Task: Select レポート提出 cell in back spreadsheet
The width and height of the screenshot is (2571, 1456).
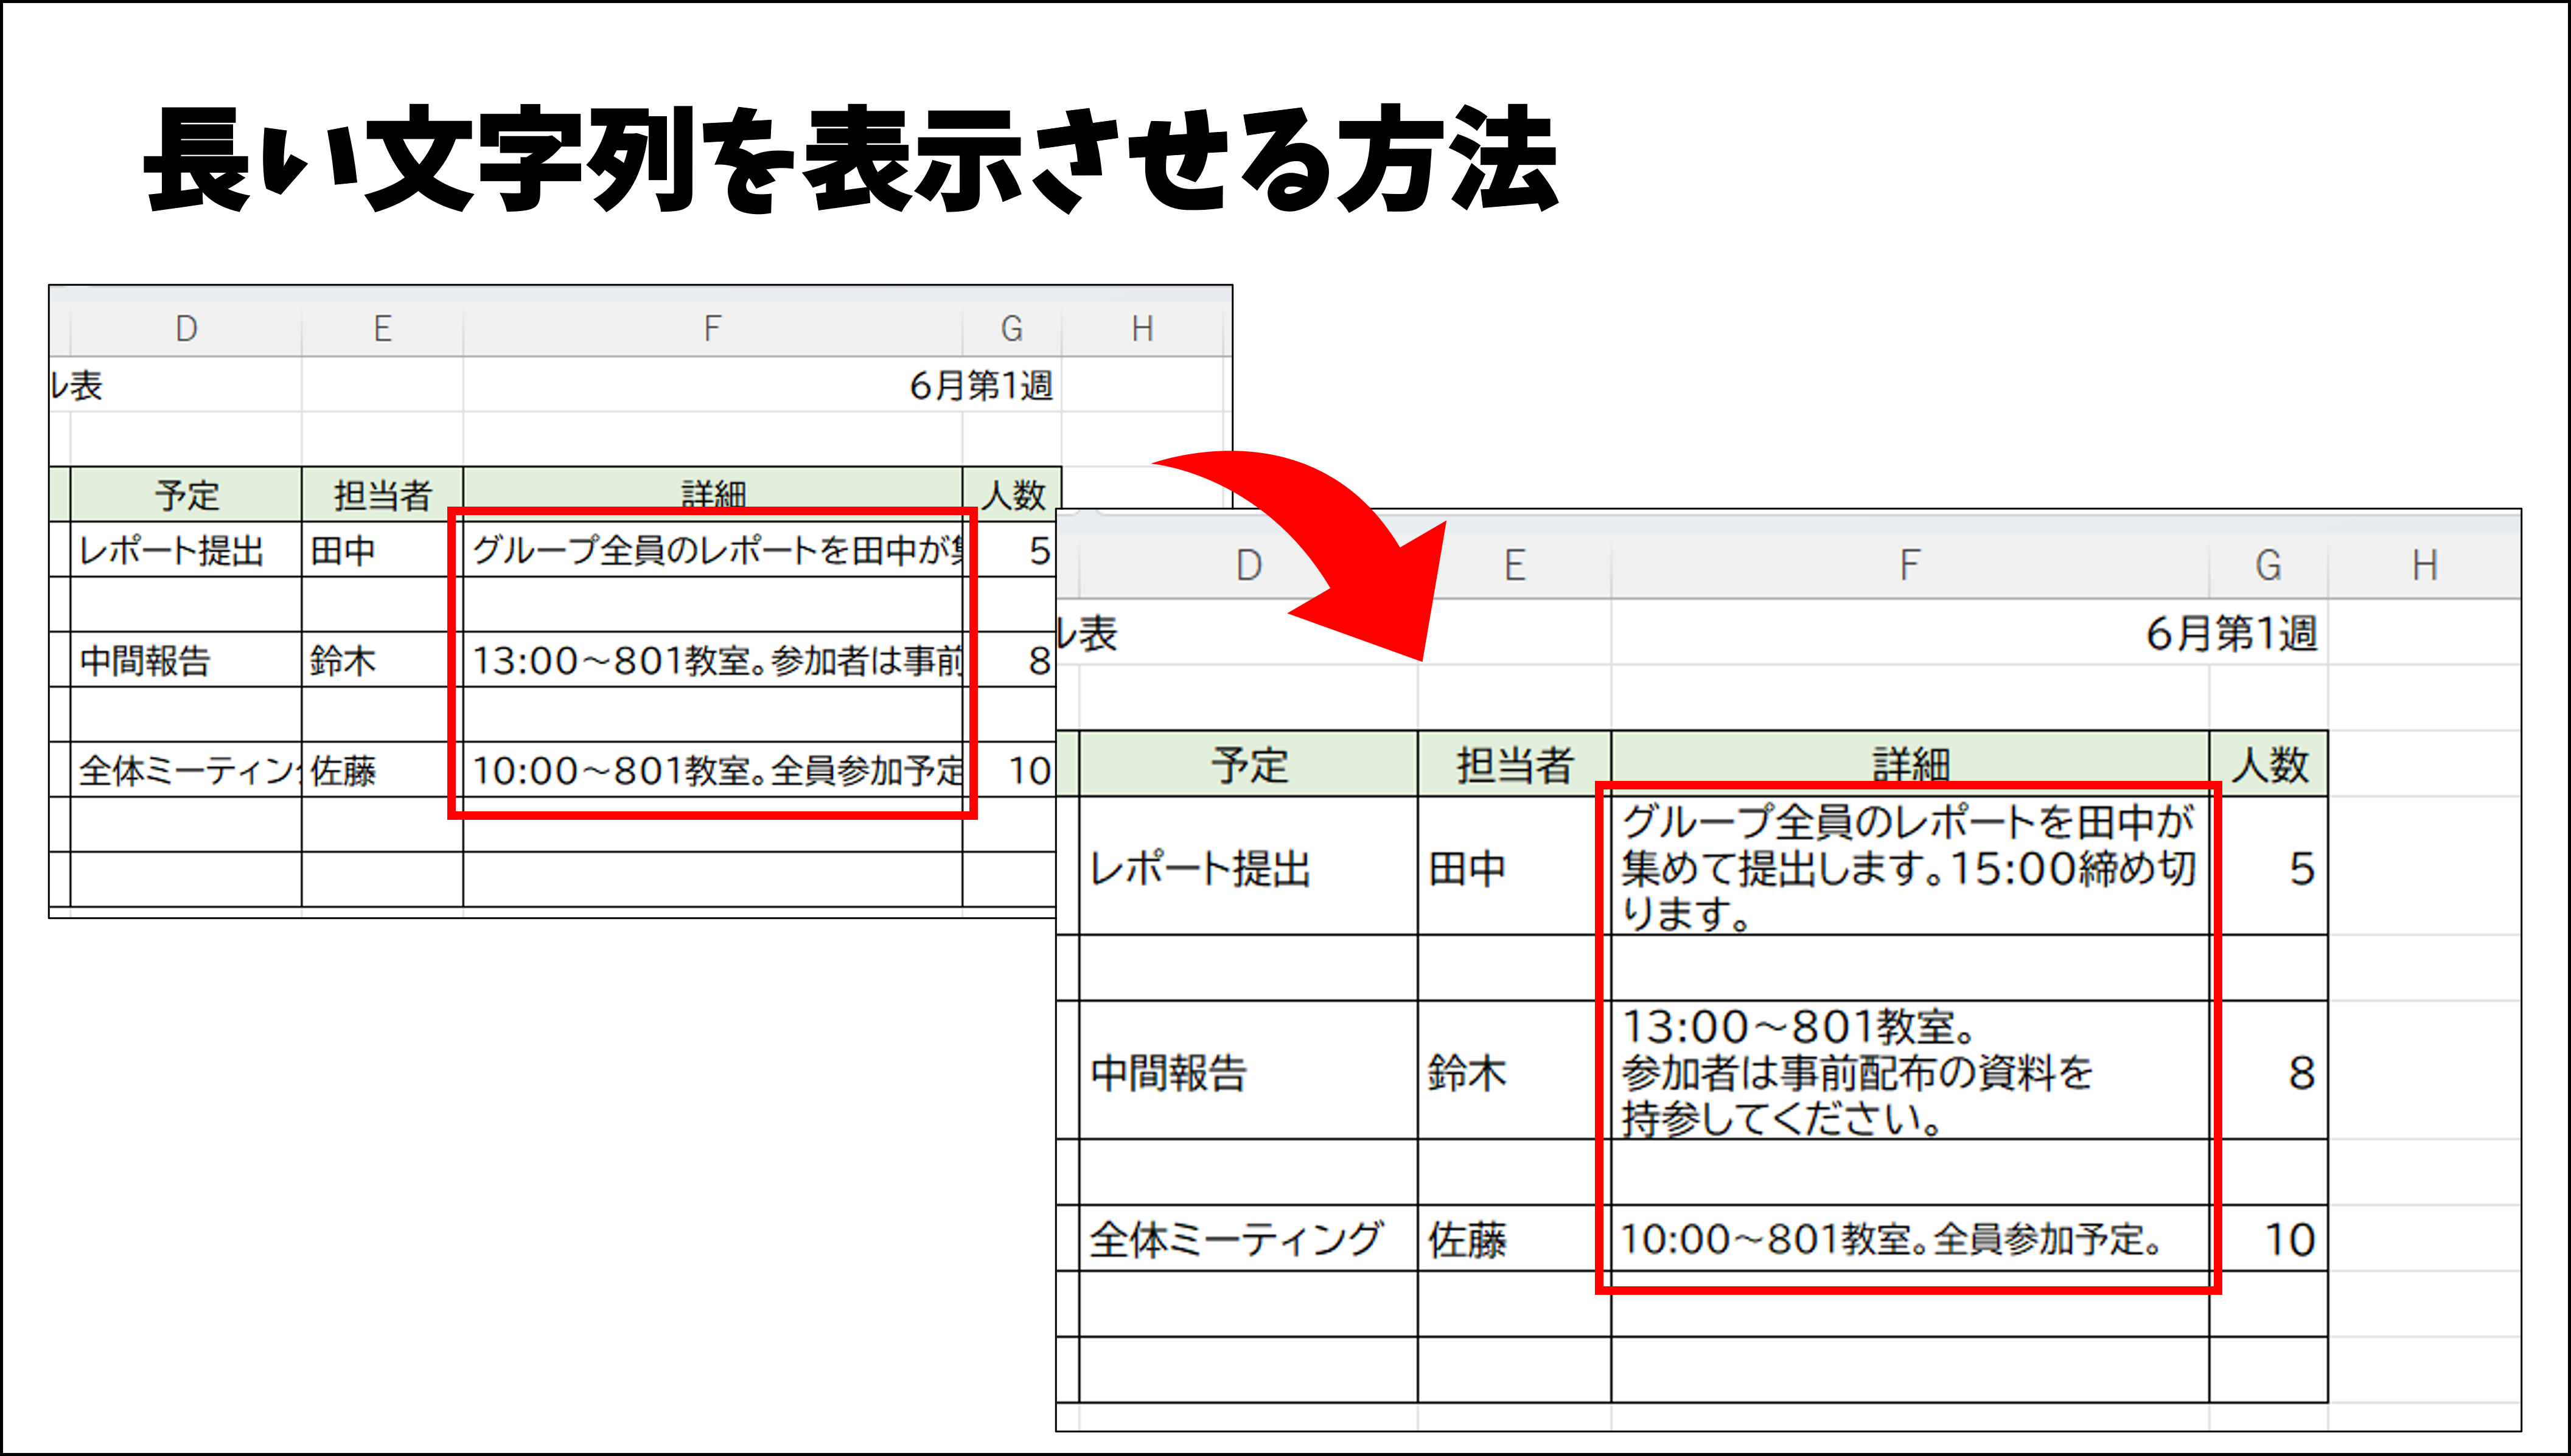Action: pyautogui.click(x=186, y=549)
